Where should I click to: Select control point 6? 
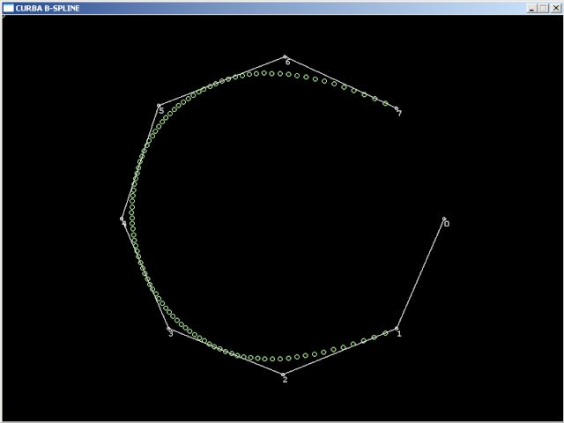click(x=285, y=56)
